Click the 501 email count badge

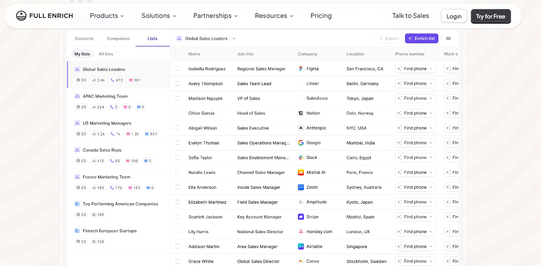135,80
